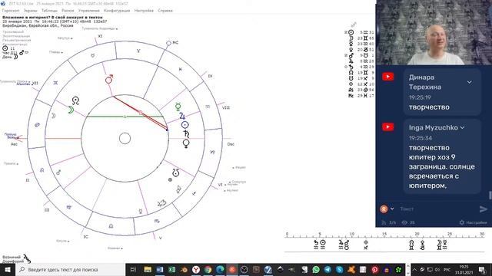Open Microsoft Edge from taskbar
492x276 pixels.
[x=220, y=269]
